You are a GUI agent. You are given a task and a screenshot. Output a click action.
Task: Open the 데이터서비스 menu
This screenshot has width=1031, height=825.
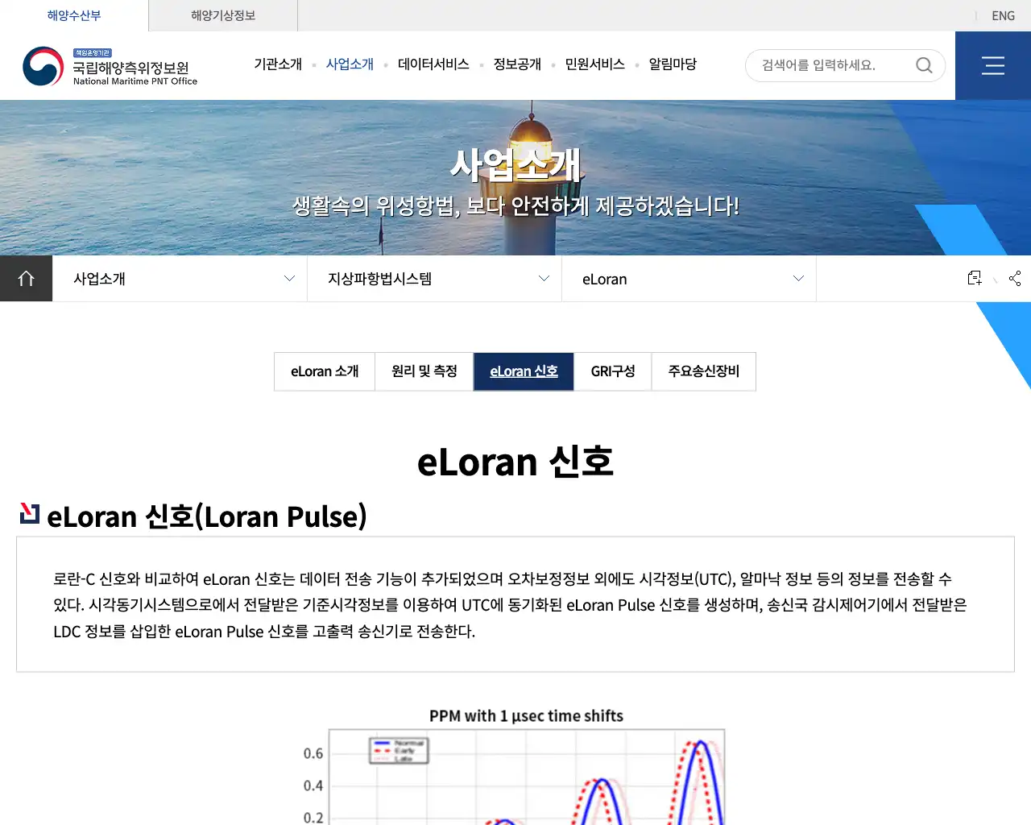point(433,64)
